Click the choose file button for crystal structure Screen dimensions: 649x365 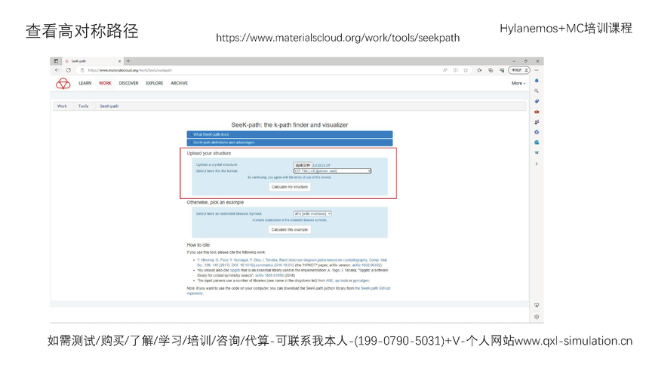[303, 165]
